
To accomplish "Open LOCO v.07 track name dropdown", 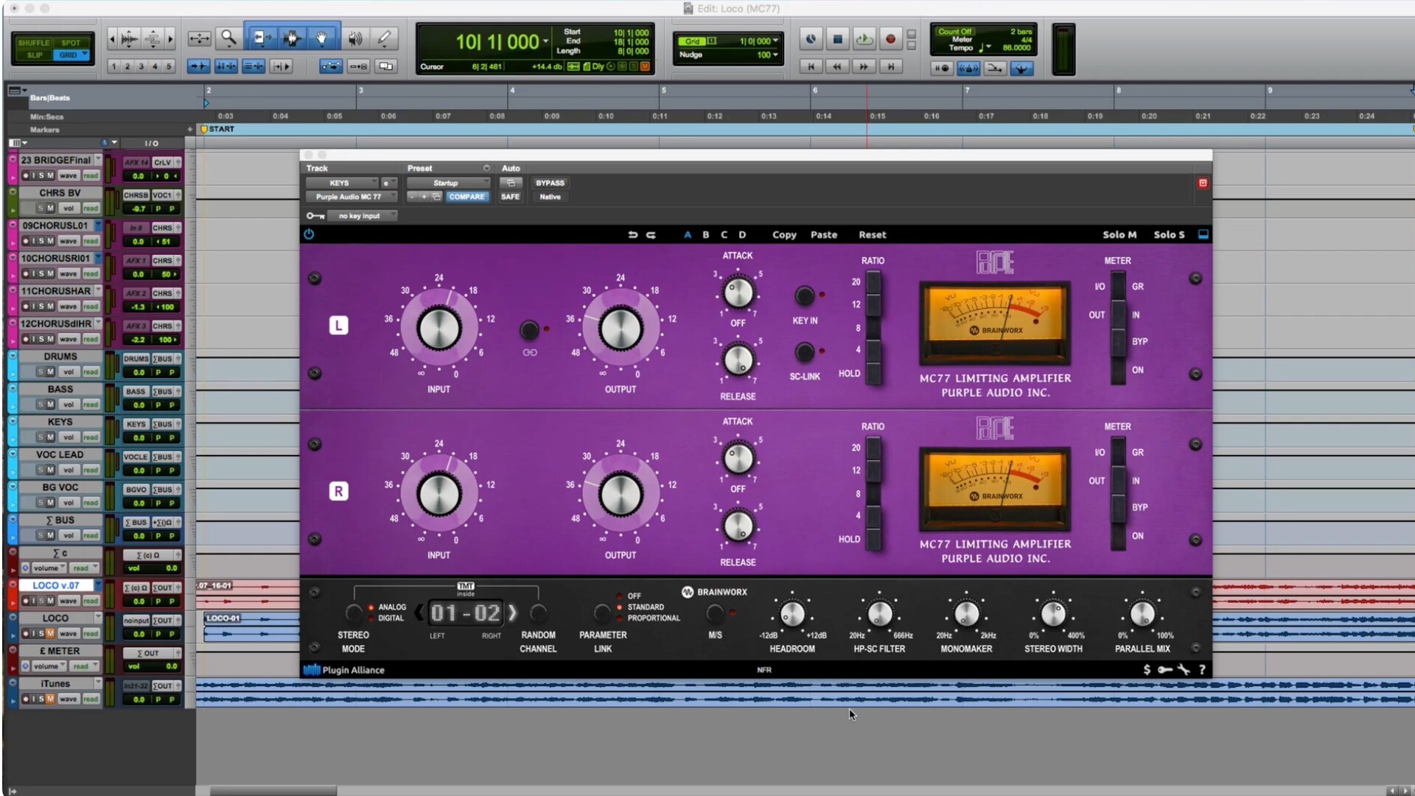I will click(x=97, y=585).
